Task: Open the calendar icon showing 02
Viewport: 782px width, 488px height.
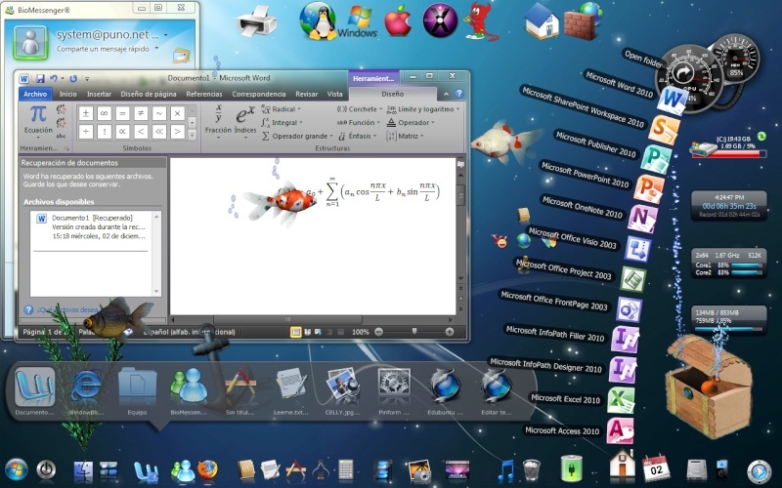Action: point(655,468)
